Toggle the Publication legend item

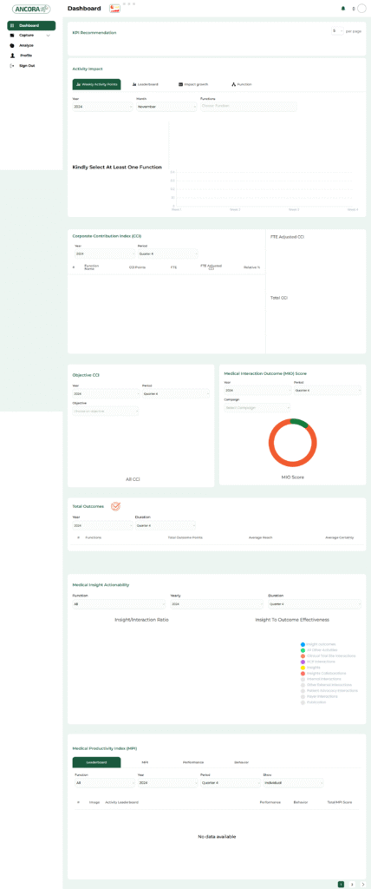coord(311,702)
